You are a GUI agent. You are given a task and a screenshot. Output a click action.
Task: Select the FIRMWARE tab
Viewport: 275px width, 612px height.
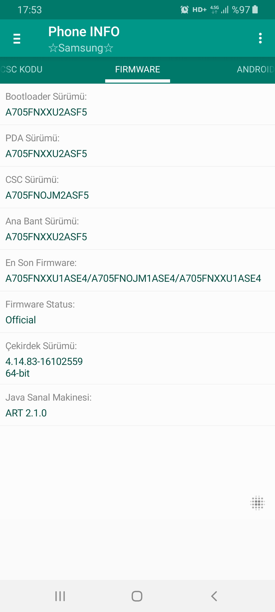[x=137, y=69]
